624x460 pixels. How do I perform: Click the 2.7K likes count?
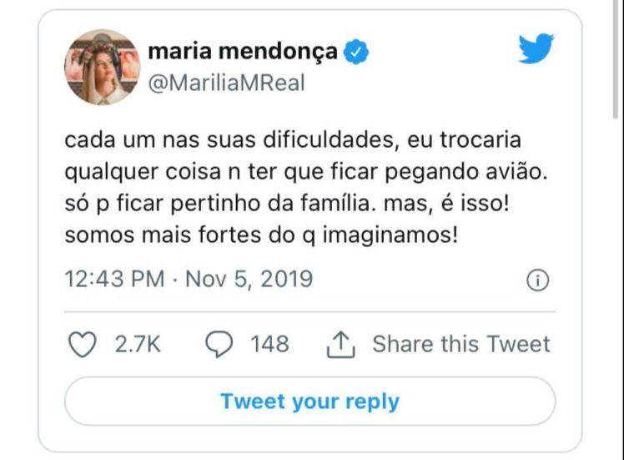click(x=137, y=344)
